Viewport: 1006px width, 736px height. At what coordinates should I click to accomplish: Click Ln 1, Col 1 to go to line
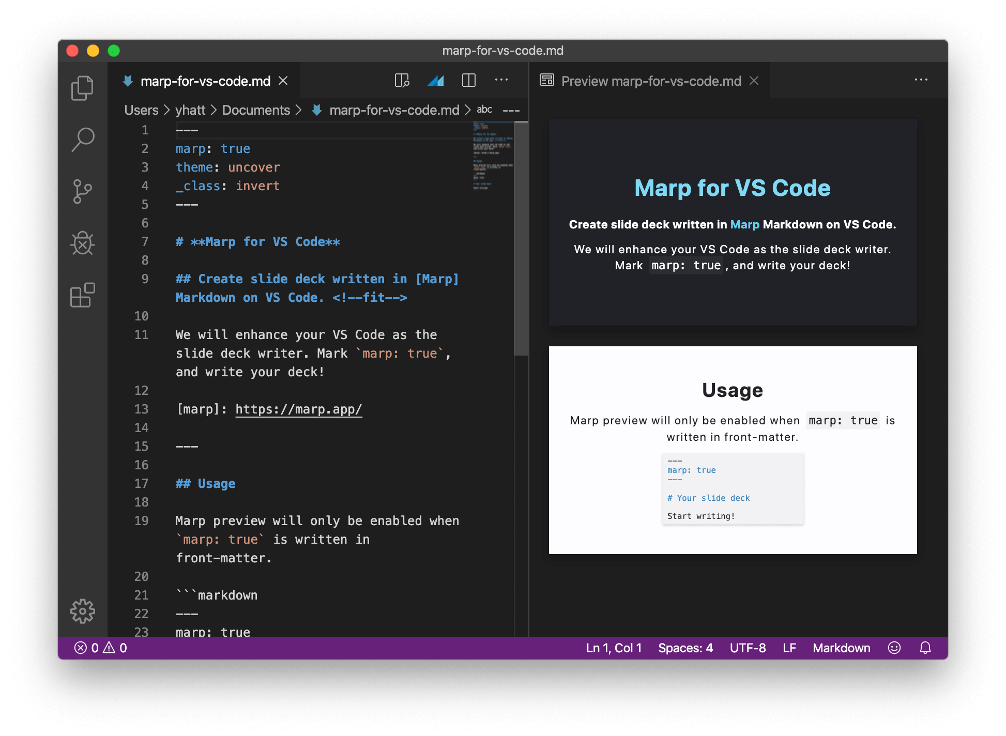pos(613,648)
